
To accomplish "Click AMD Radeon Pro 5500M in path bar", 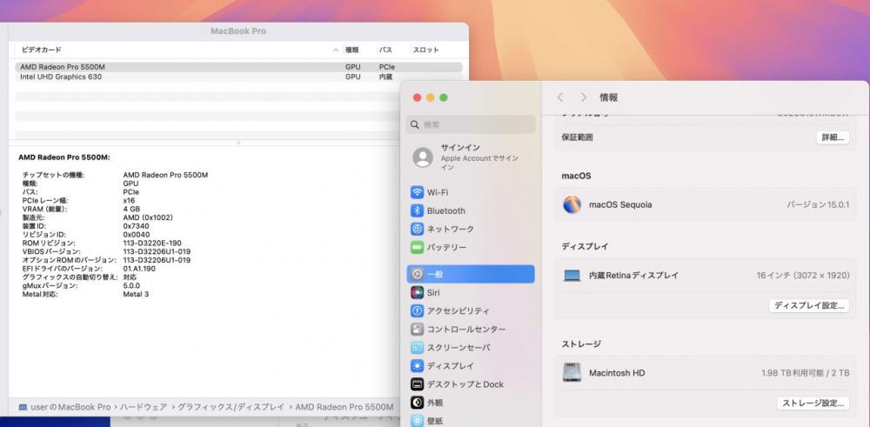I will (344, 407).
